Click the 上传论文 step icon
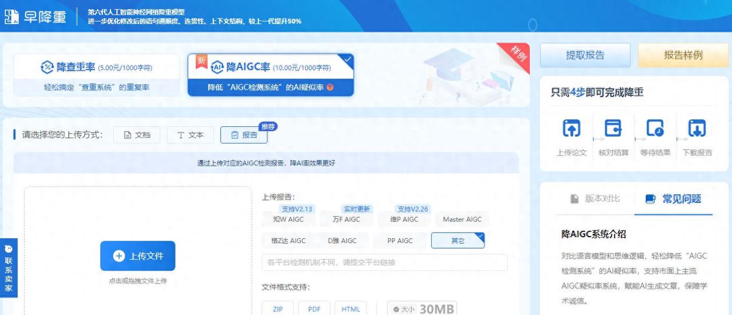Screen dimensions: 732x315 [572, 128]
